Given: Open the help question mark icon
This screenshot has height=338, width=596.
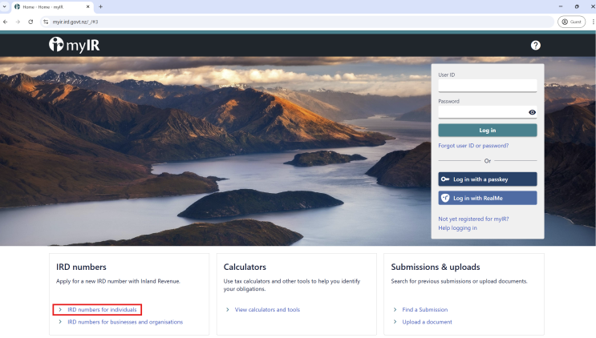Looking at the screenshot, I should tap(536, 45).
